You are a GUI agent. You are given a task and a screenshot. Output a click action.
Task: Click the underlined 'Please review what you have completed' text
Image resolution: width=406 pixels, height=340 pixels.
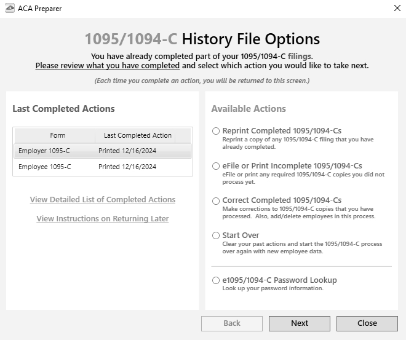pyautogui.click(x=108, y=66)
